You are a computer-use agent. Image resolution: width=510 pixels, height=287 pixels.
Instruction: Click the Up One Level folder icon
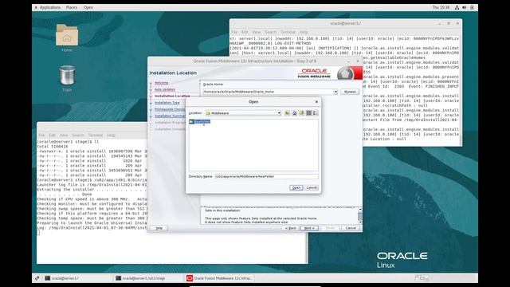pos(287,113)
